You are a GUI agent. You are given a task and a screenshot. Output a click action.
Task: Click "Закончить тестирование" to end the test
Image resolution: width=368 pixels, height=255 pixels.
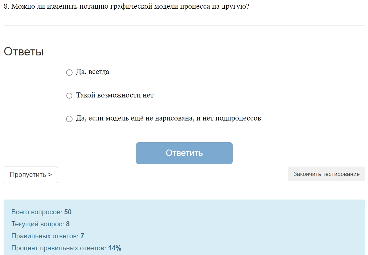click(326, 174)
